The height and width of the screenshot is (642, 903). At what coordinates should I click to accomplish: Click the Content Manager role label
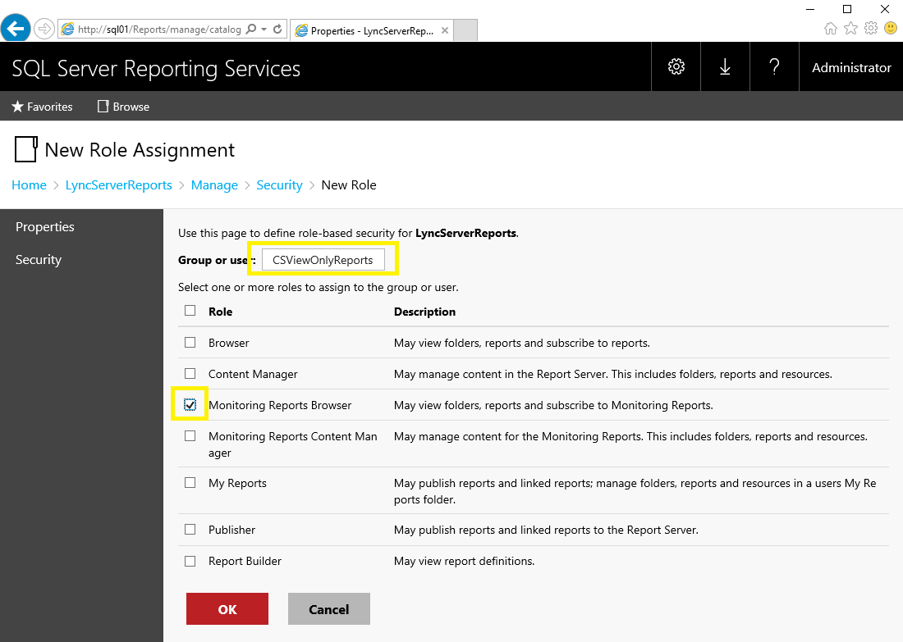point(253,374)
